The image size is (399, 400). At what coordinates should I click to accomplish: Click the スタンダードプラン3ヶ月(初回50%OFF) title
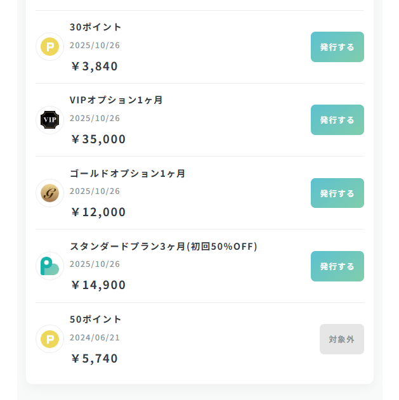(163, 246)
